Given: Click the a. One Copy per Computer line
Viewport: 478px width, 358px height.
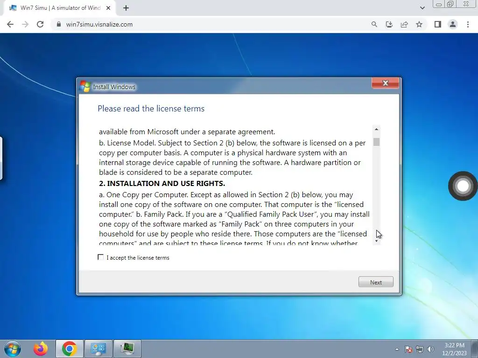Looking at the screenshot, I should [x=226, y=195].
